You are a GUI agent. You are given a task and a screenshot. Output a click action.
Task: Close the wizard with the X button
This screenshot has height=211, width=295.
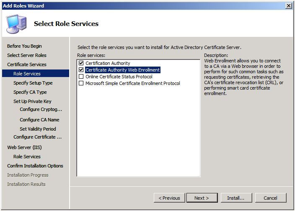click(x=288, y=6)
